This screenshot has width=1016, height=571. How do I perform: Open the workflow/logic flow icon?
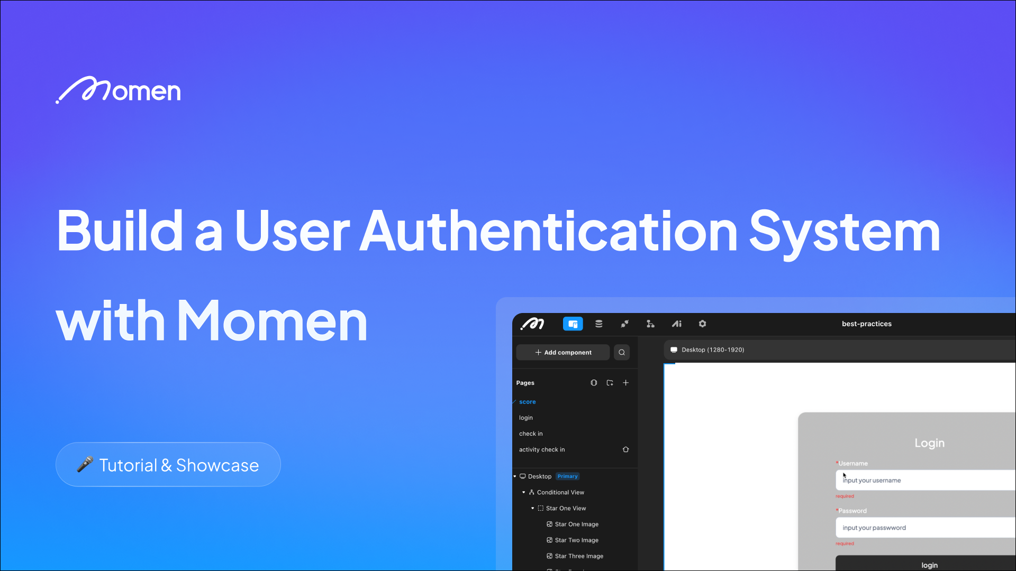click(650, 324)
